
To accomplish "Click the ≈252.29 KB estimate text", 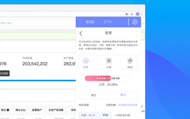I will pos(123,115).
